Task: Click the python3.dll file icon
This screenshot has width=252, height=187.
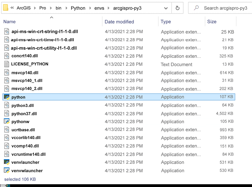Action: click(7, 105)
